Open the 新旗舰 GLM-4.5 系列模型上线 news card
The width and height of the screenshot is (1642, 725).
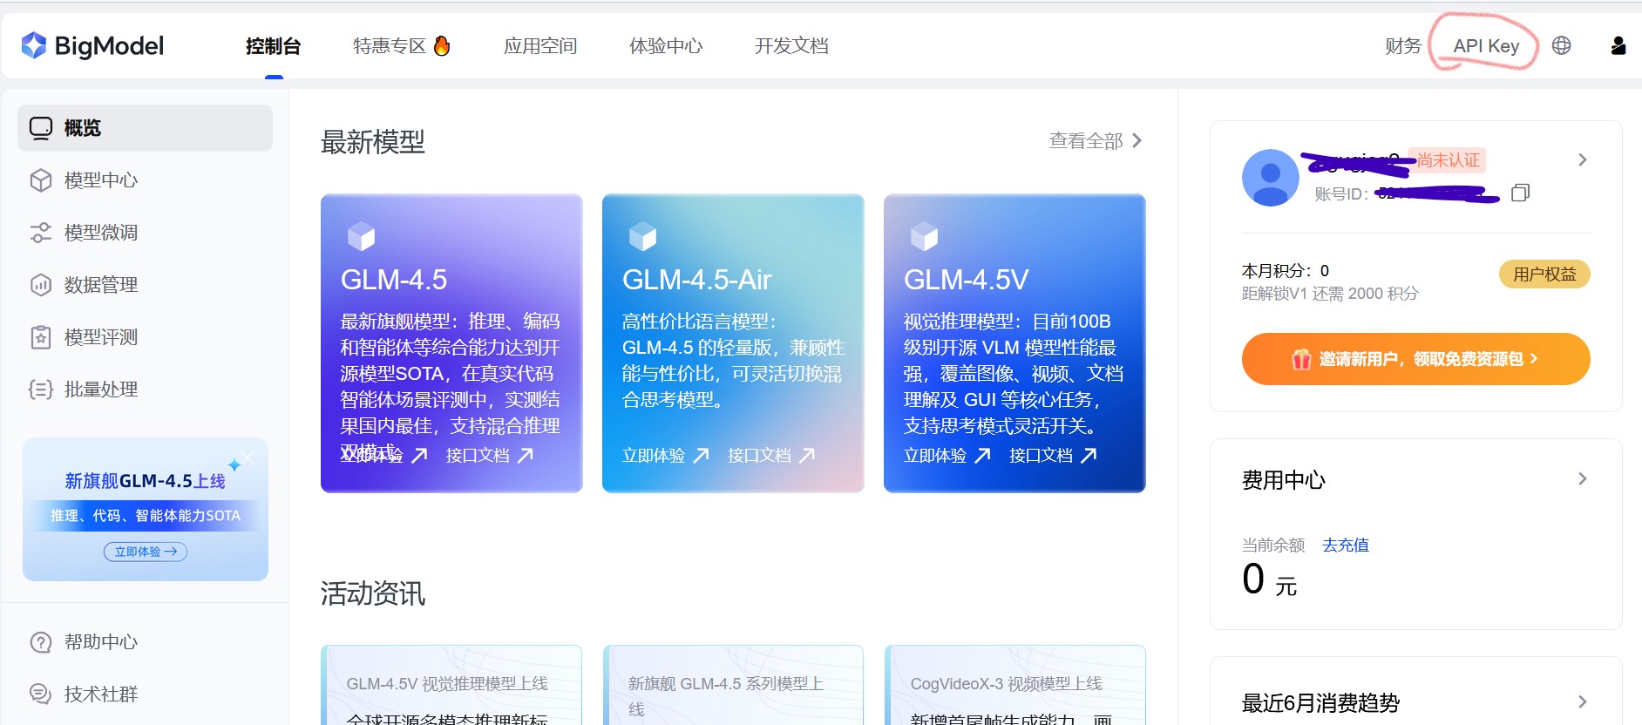coord(733,685)
